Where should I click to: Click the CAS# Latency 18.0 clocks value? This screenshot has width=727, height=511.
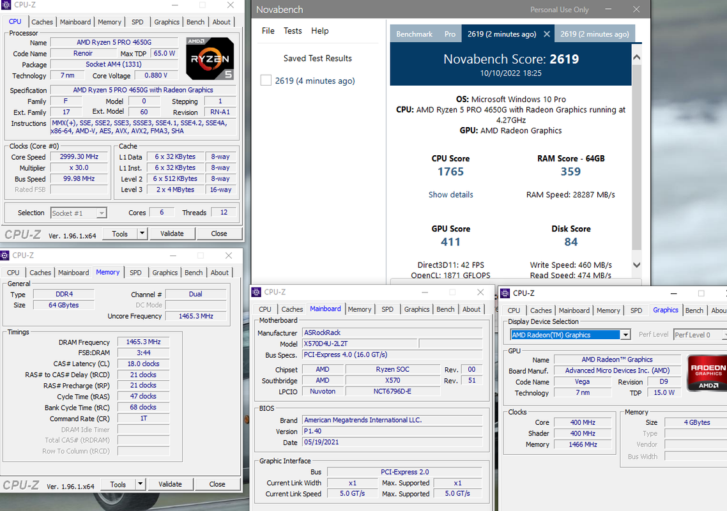point(143,363)
